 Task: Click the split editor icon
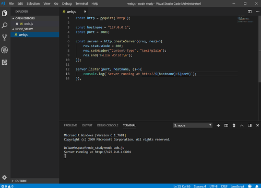click(x=250, y=11)
